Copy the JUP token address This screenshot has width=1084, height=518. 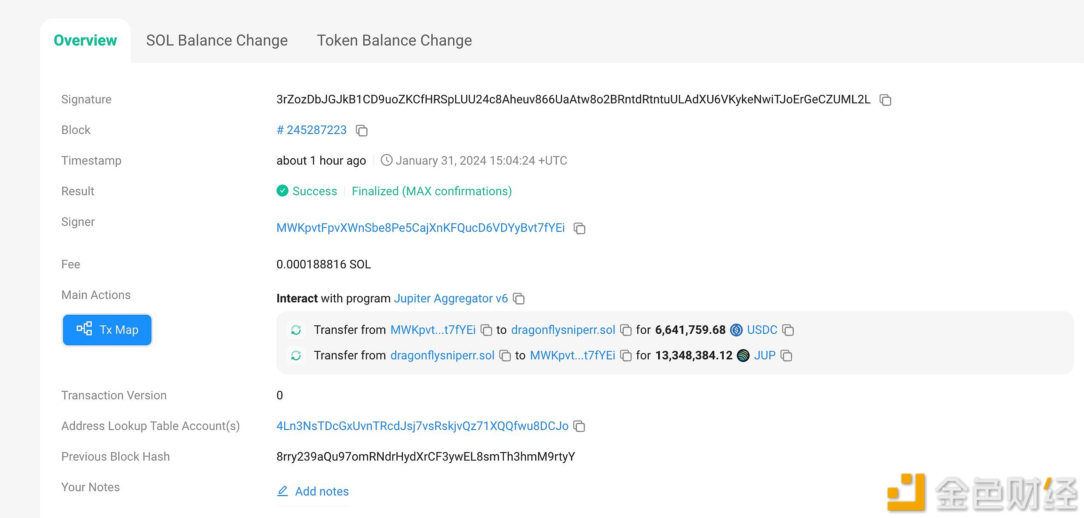coord(786,356)
